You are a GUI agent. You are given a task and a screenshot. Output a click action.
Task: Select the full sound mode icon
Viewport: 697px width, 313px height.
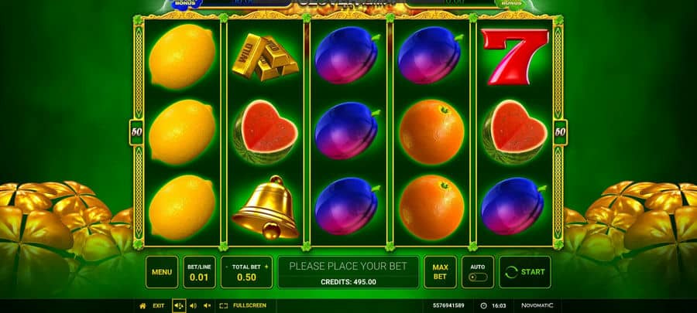(x=179, y=305)
